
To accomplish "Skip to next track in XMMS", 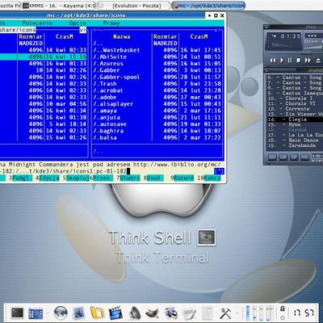I will point(308,61).
